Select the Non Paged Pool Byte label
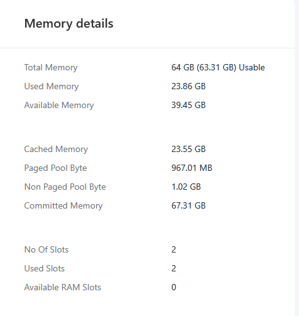 tap(65, 187)
